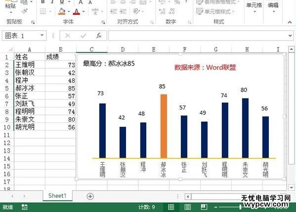Open the number 数字 dialog launcher
Image resolution: width=296 pixels, height=212 pixels.
[x=190, y=22]
